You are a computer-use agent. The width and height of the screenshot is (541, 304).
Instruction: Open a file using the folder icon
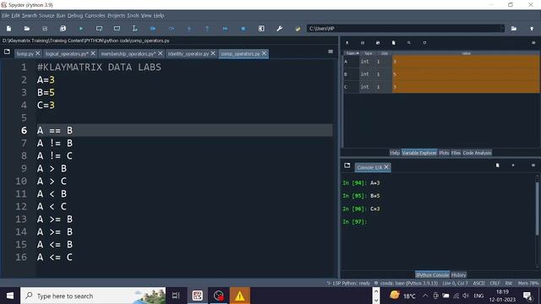[x=27, y=29]
